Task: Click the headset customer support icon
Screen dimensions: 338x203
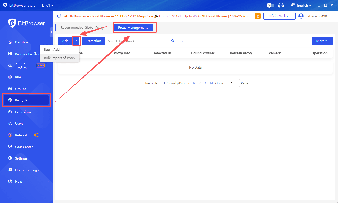Action: click(x=281, y=5)
